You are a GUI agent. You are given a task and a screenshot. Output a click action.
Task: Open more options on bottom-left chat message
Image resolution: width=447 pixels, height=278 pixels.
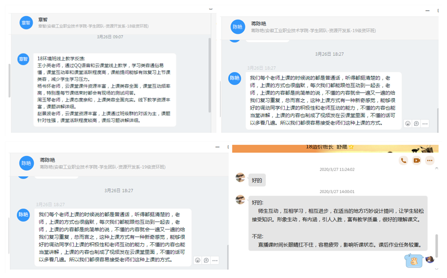(215, 260)
